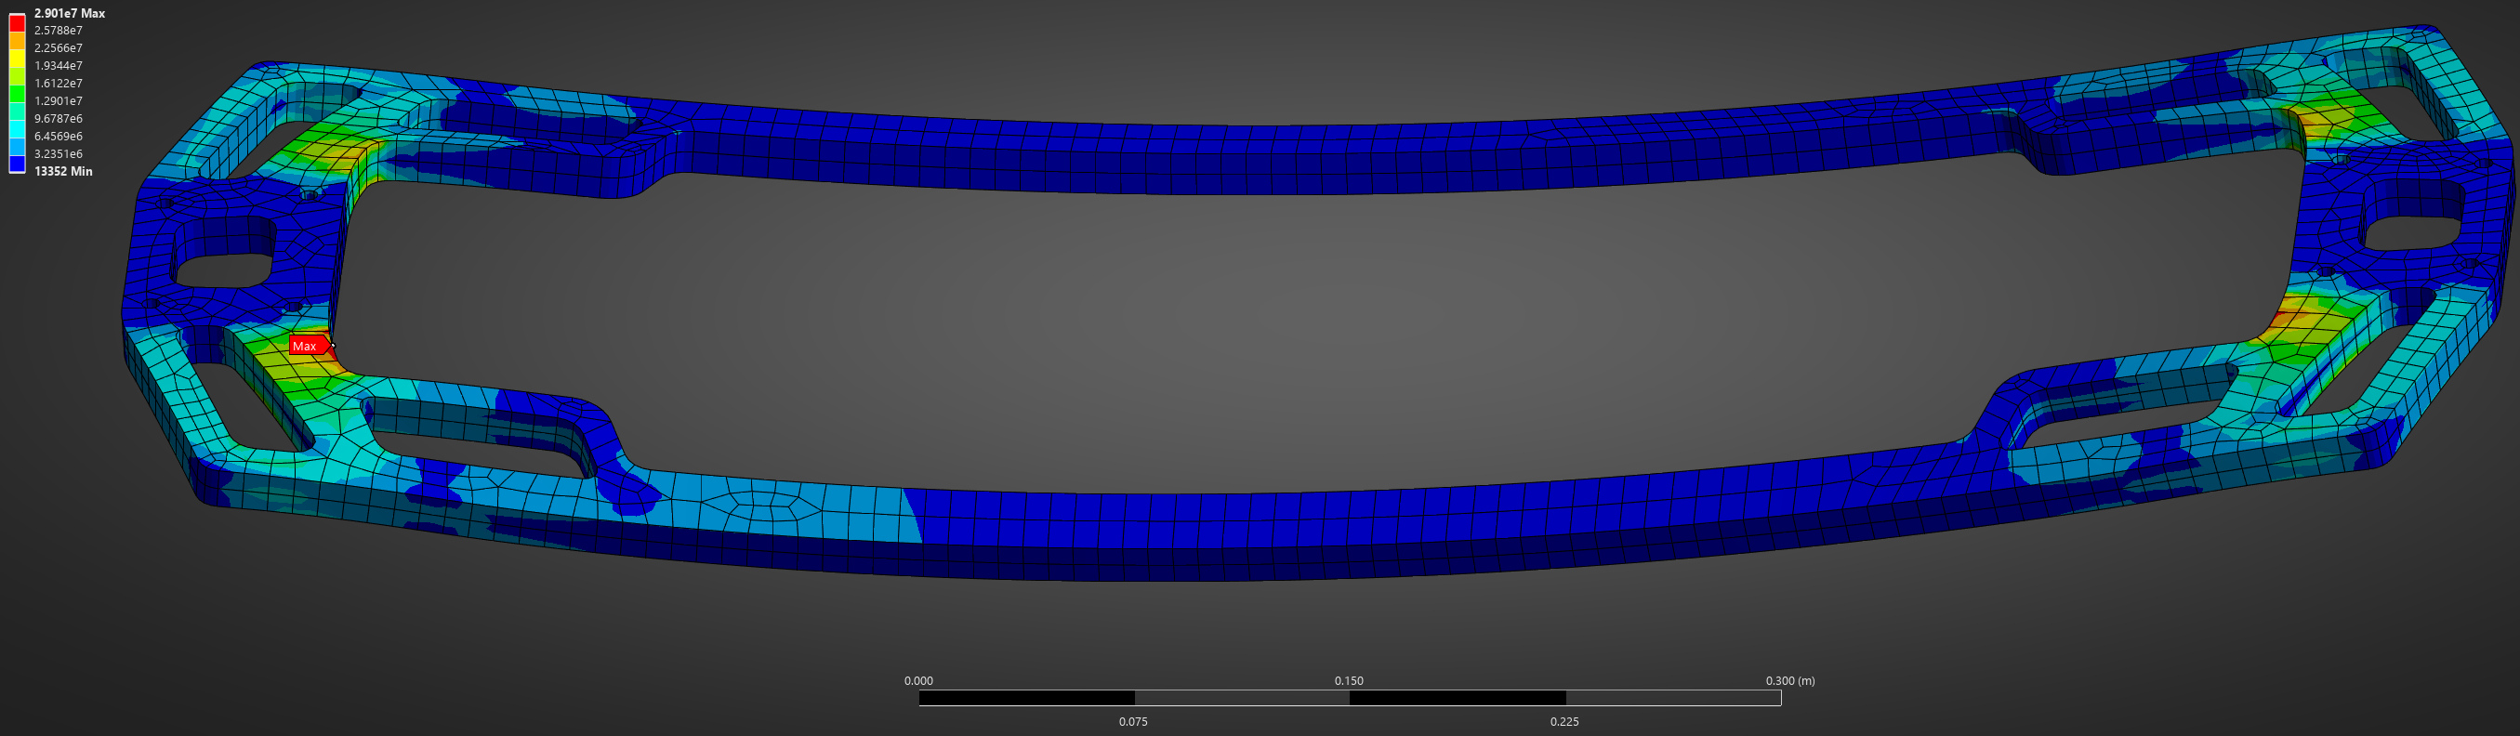
Task: Click the 0.300 (m) scale ruler label
Action: 1789,681
